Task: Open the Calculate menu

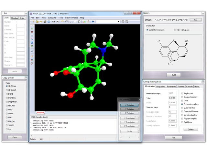Action: [x=52, y=18]
